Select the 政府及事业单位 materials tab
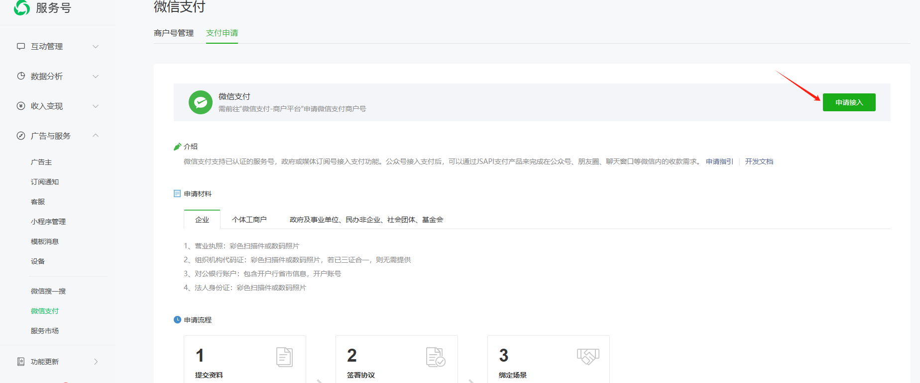Viewport: 920px width, 383px height. (x=366, y=220)
